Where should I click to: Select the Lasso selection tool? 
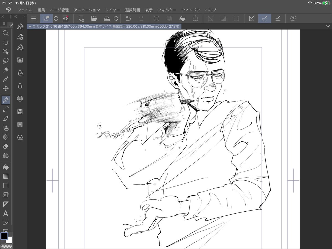point(5,61)
